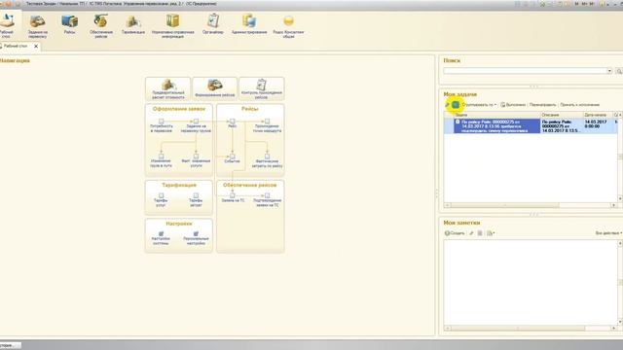Open the Обеспечение рейсов section icon
This screenshot has width=623, height=350.
(101, 26)
